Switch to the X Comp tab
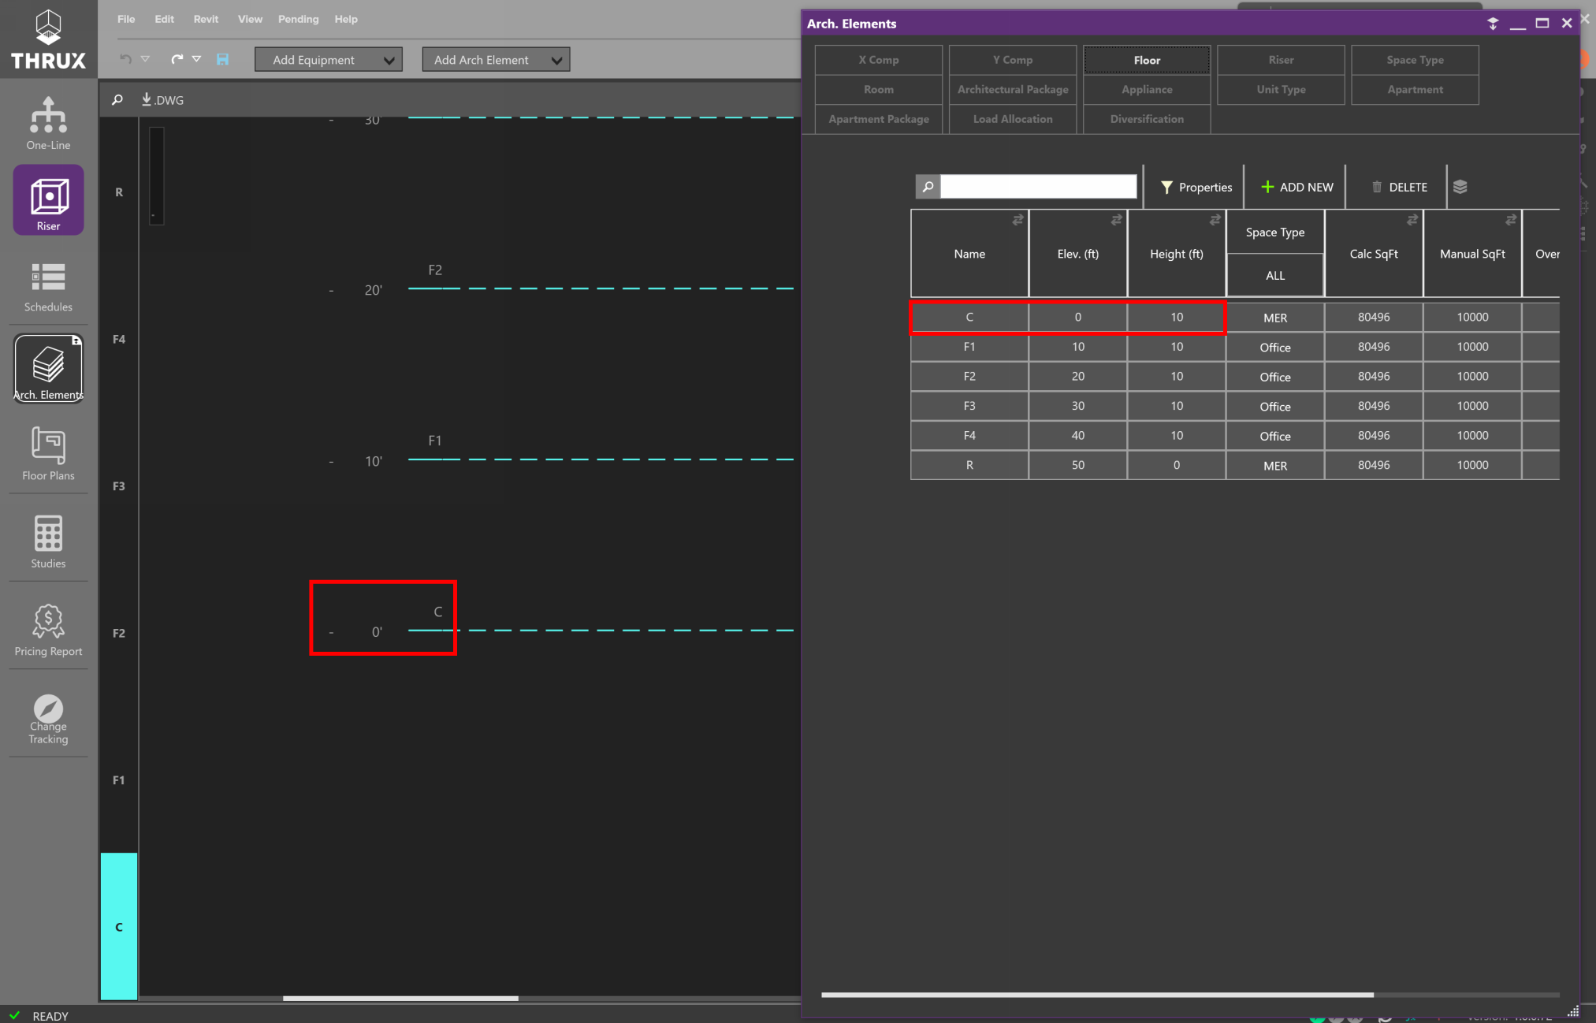The width and height of the screenshot is (1596, 1023). point(878,60)
